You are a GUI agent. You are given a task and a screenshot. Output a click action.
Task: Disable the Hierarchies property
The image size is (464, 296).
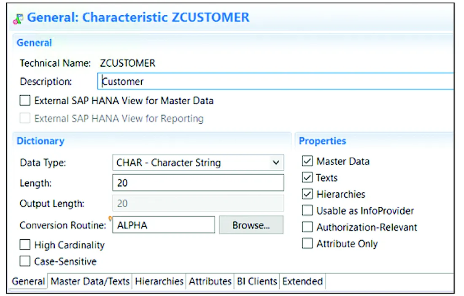tap(308, 194)
